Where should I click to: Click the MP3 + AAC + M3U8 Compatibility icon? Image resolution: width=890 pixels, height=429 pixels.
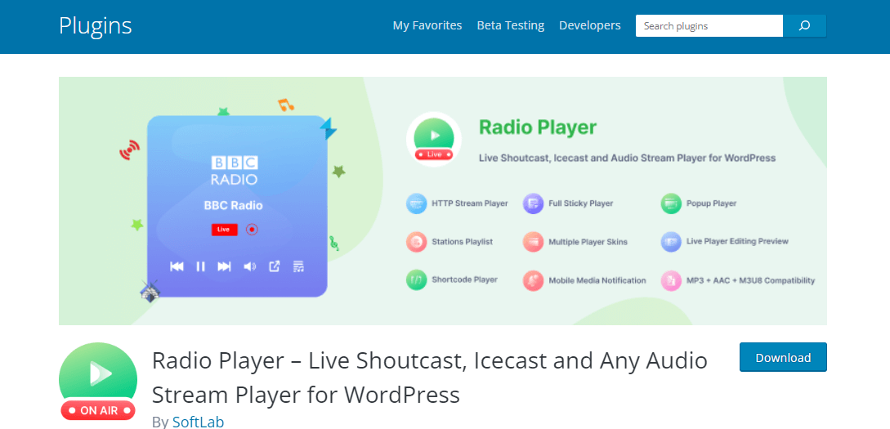click(x=671, y=280)
